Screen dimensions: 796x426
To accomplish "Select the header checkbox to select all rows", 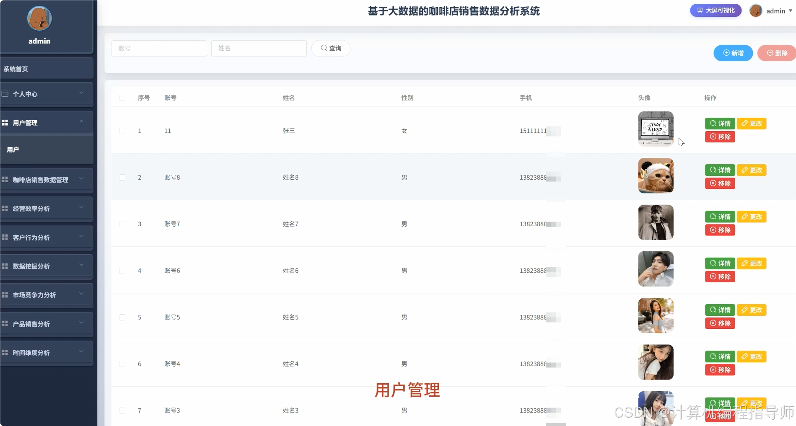I will point(122,98).
